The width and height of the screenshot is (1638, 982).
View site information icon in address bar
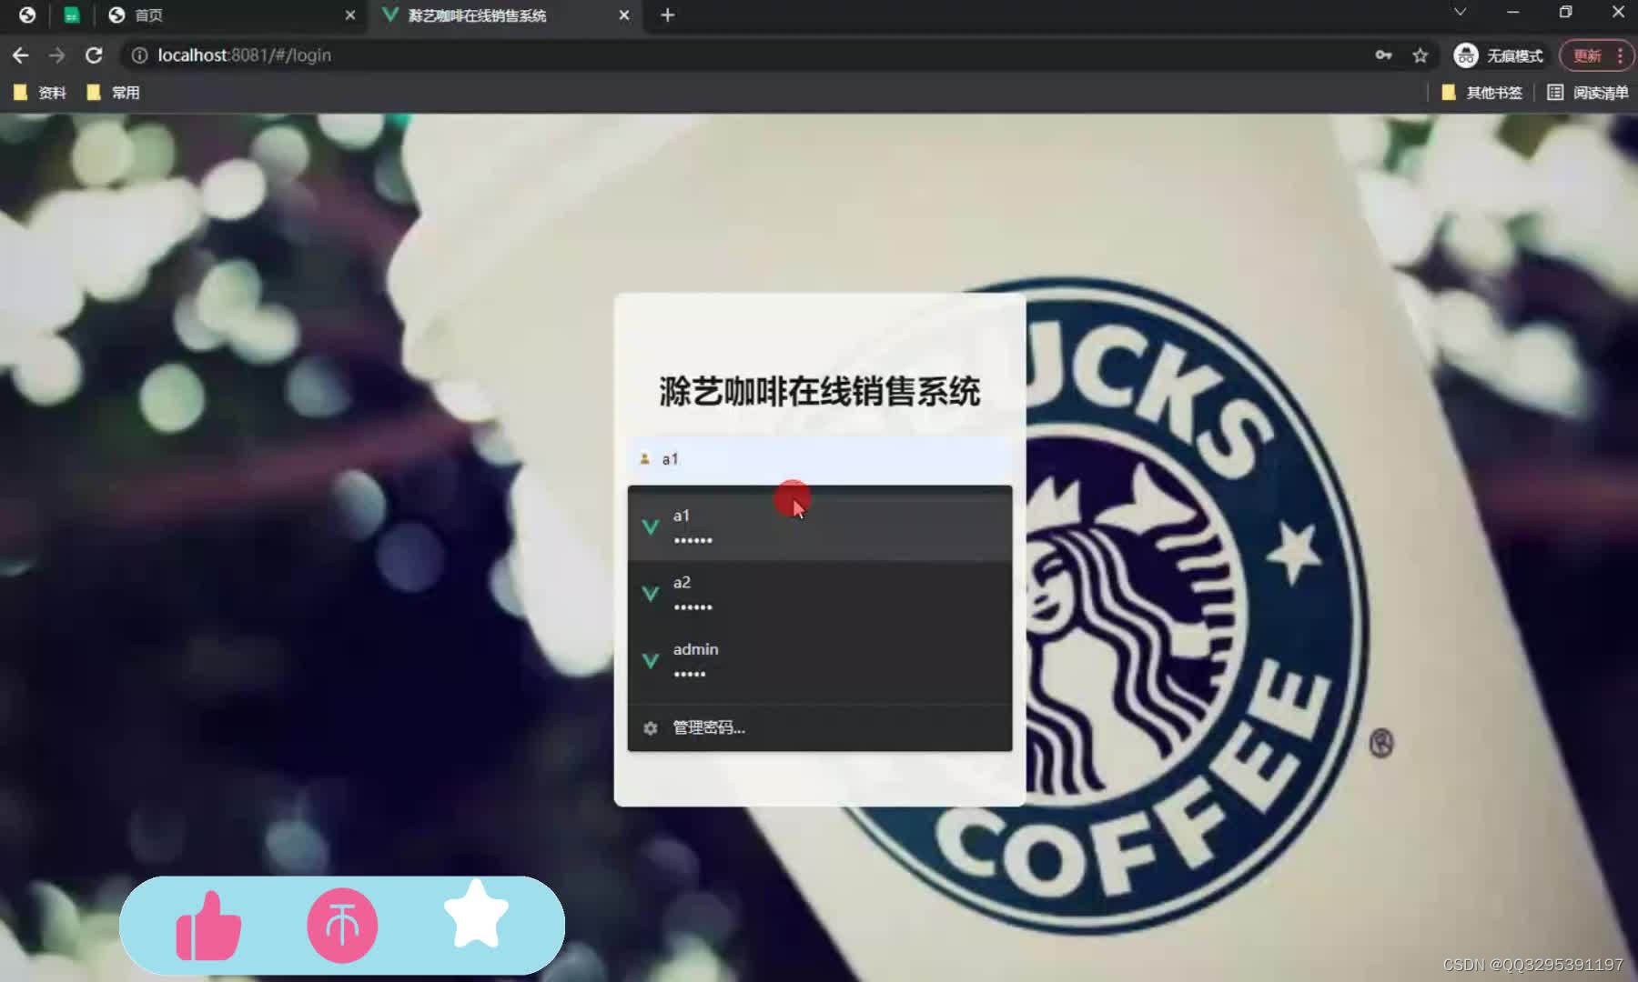coord(139,55)
